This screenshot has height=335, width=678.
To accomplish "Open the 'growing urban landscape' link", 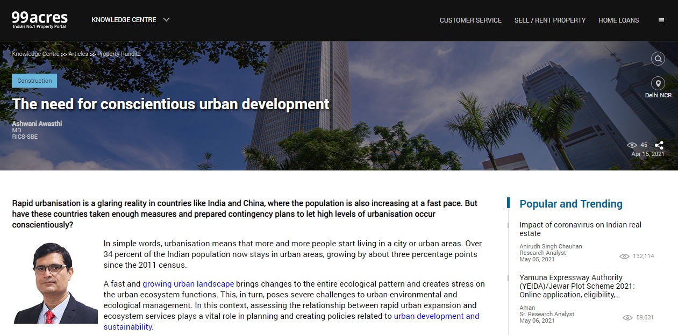I will 188,283.
